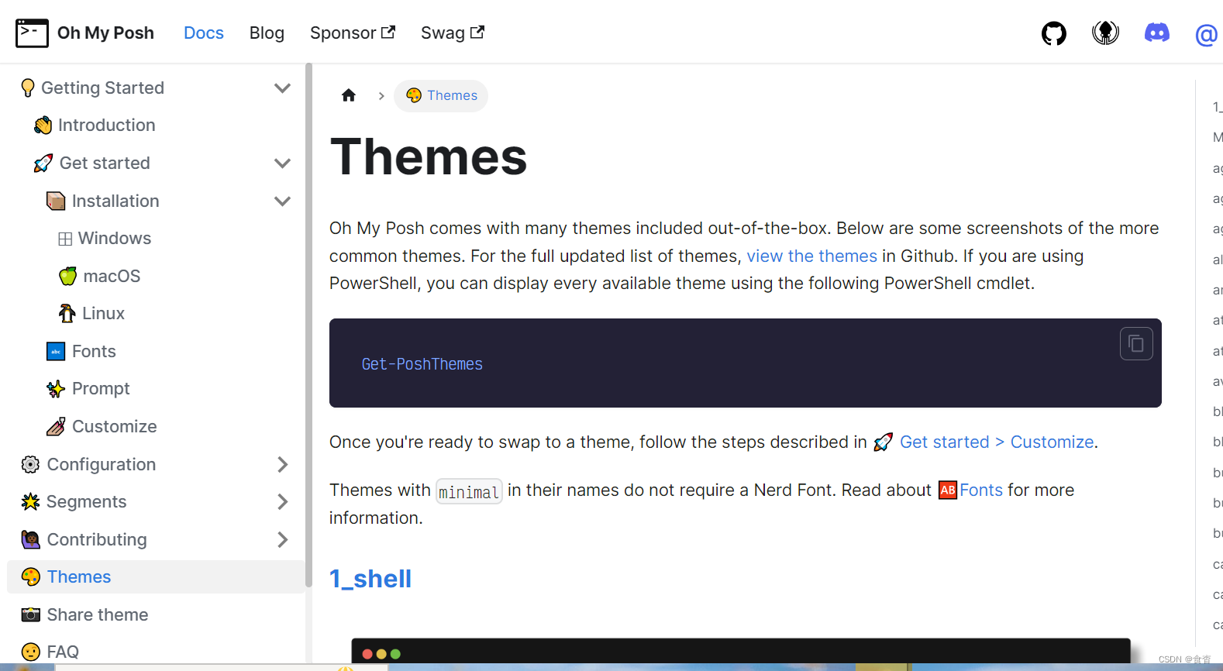Image resolution: width=1223 pixels, height=671 pixels.
Task: Click the 1_shell heading anchor
Action: click(370, 579)
